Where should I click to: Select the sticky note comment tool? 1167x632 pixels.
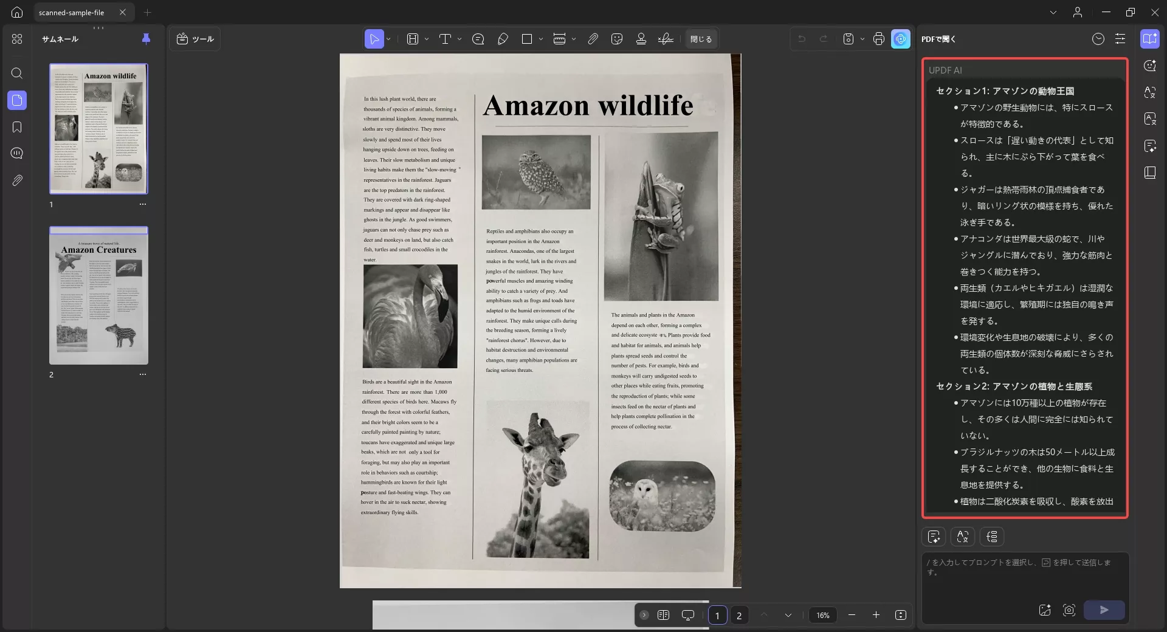click(478, 39)
